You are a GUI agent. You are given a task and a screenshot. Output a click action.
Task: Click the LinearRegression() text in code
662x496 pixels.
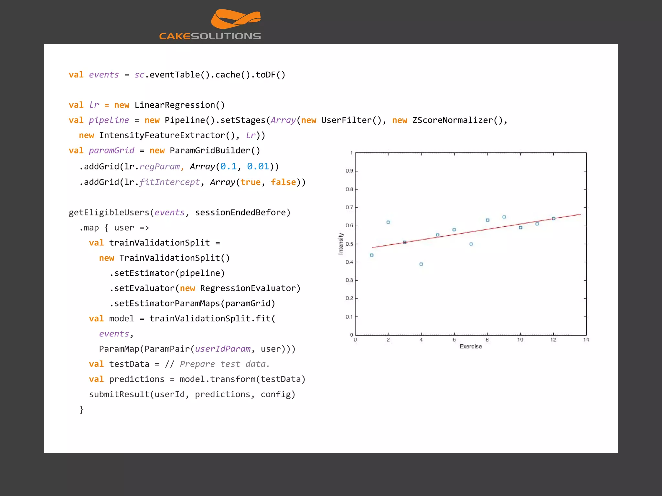[179, 105]
